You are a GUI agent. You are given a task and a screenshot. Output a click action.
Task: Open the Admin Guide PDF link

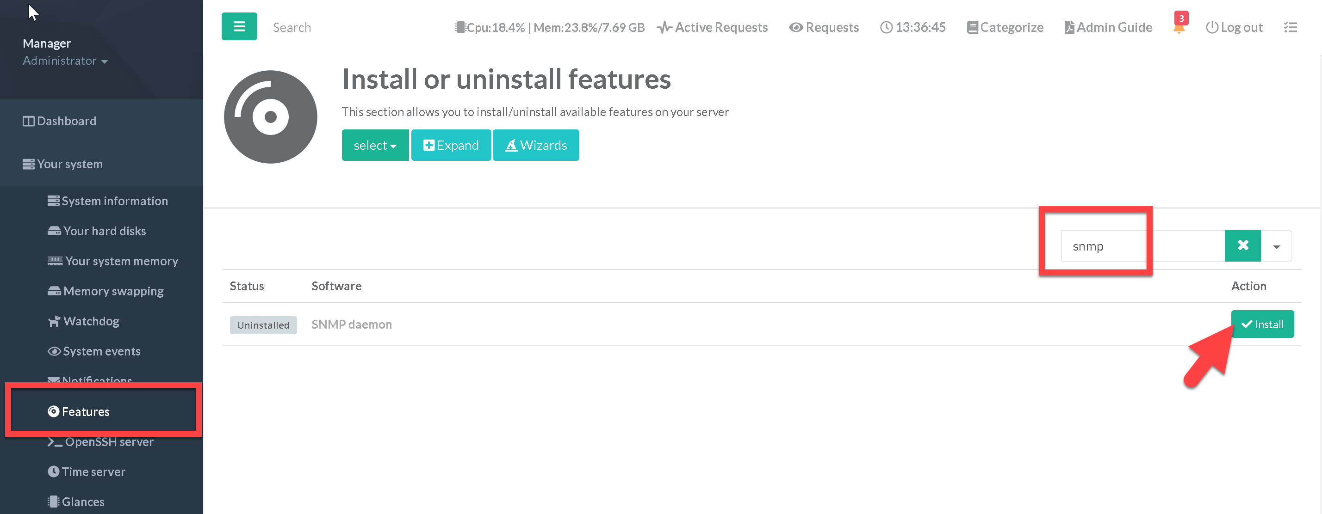tap(1109, 27)
